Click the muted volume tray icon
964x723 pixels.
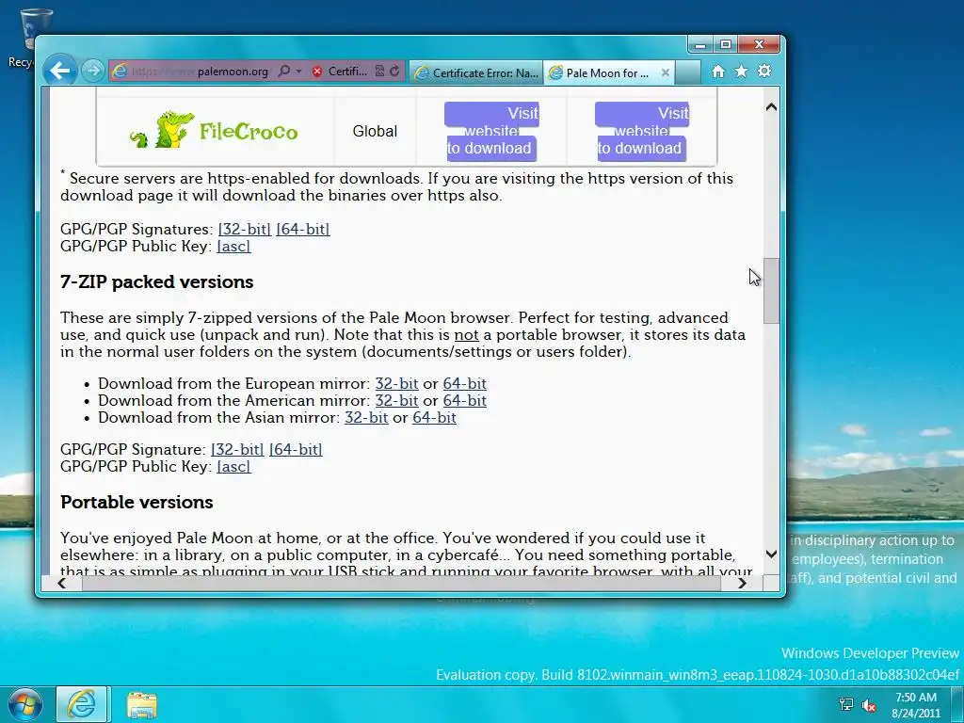tap(869, 705)
